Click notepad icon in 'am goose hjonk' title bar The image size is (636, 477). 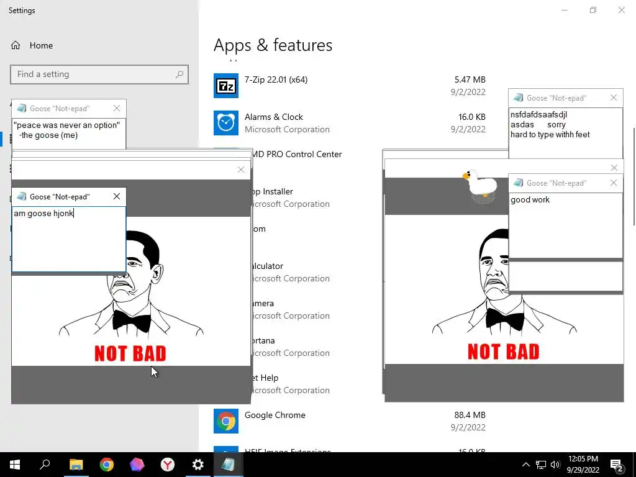pos(22,196)
